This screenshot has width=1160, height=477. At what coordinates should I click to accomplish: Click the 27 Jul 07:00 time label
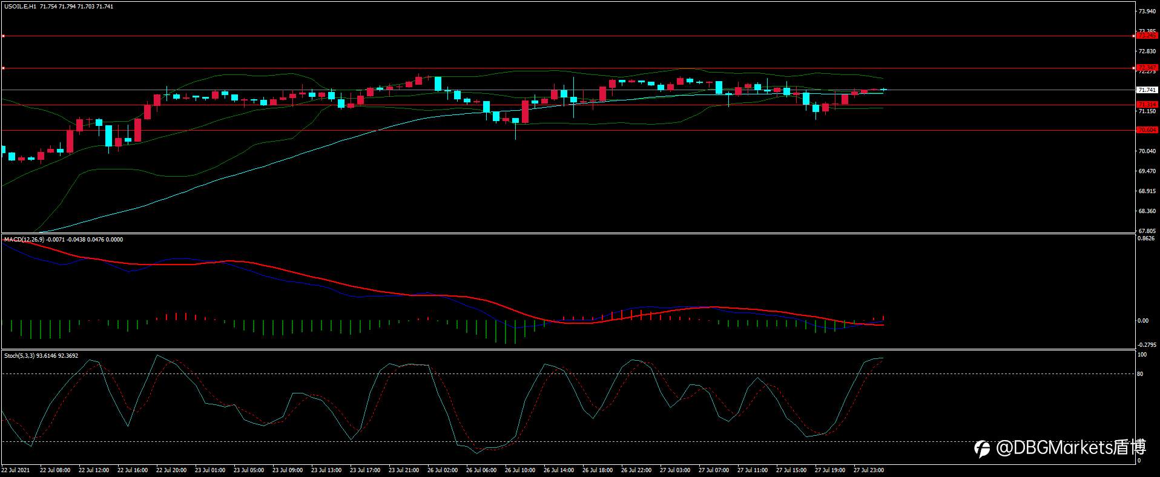click(714, 470)
